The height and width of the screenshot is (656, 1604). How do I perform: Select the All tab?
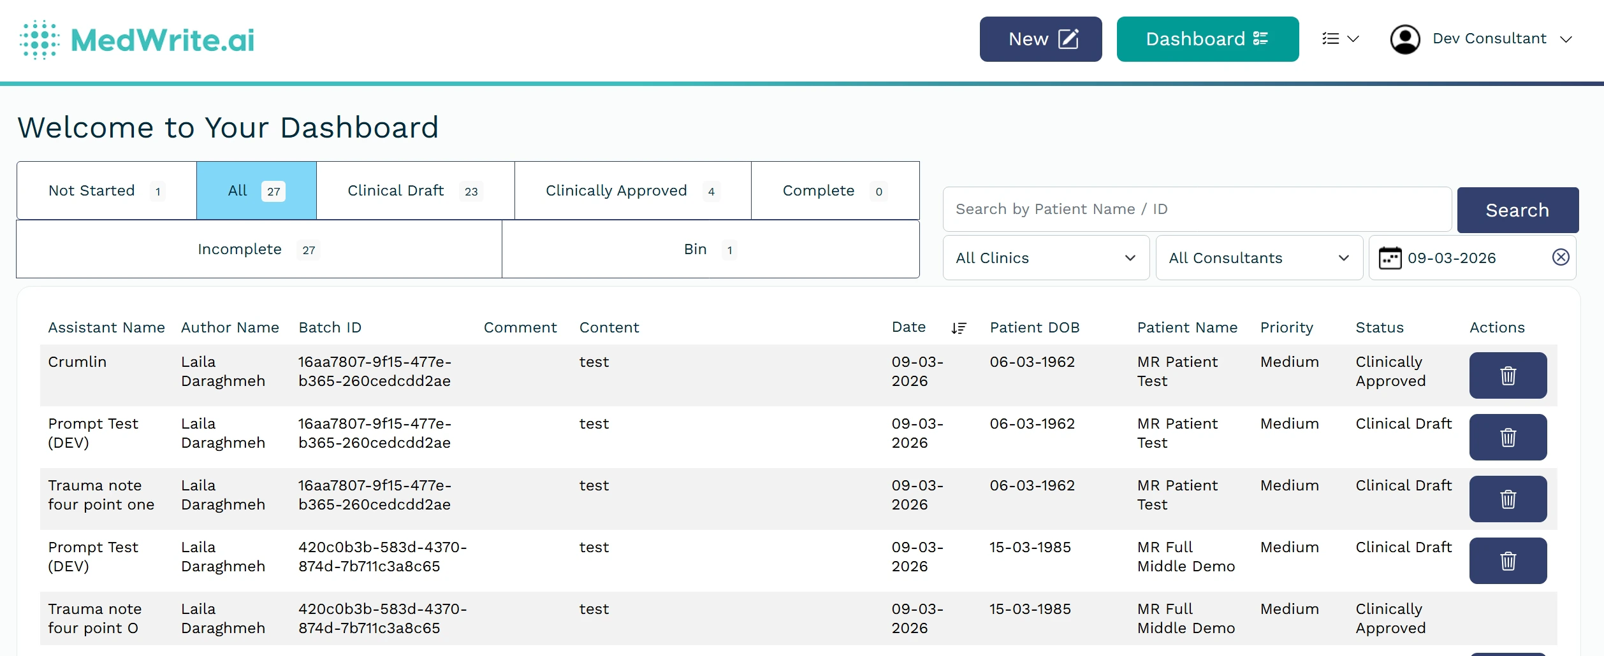point(256,190)
